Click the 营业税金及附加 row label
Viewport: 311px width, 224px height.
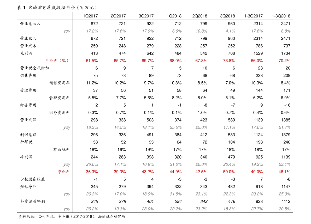(34, 68)
